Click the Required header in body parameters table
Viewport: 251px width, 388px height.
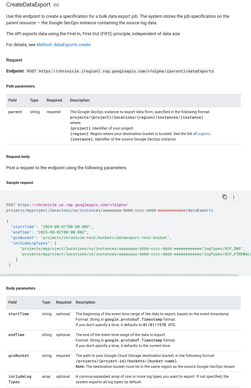[63, 302]
